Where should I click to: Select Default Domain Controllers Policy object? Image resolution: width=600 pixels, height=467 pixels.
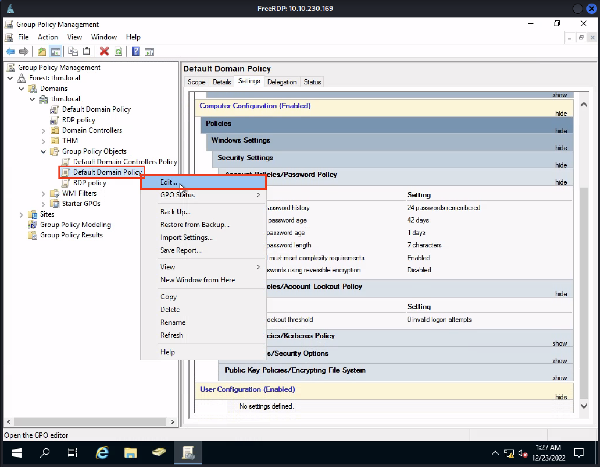[x=125, y=162]
